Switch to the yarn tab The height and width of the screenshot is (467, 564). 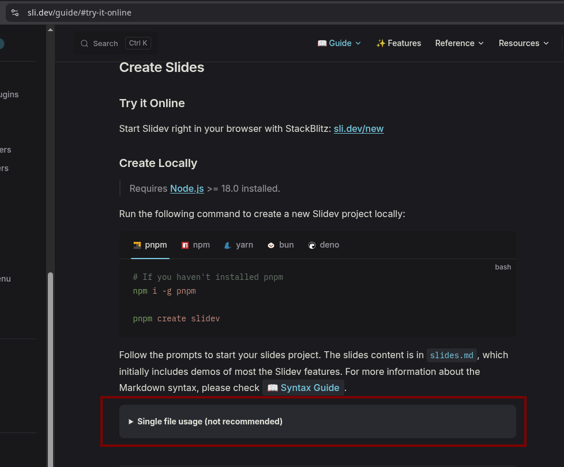[239, 245]
